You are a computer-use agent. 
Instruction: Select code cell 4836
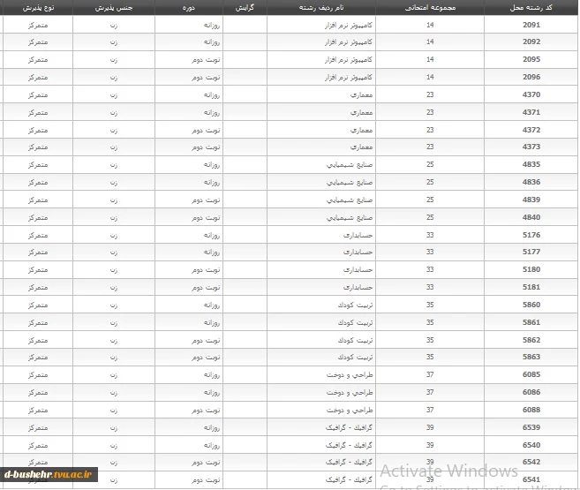coord(531,182)
